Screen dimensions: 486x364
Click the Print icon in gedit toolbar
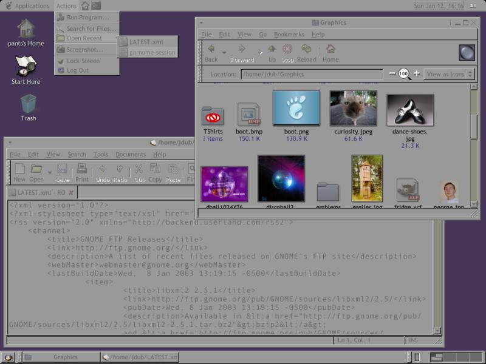point(82,170)
